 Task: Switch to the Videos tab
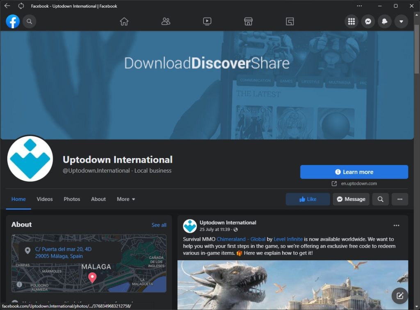[x=45, y=199]
